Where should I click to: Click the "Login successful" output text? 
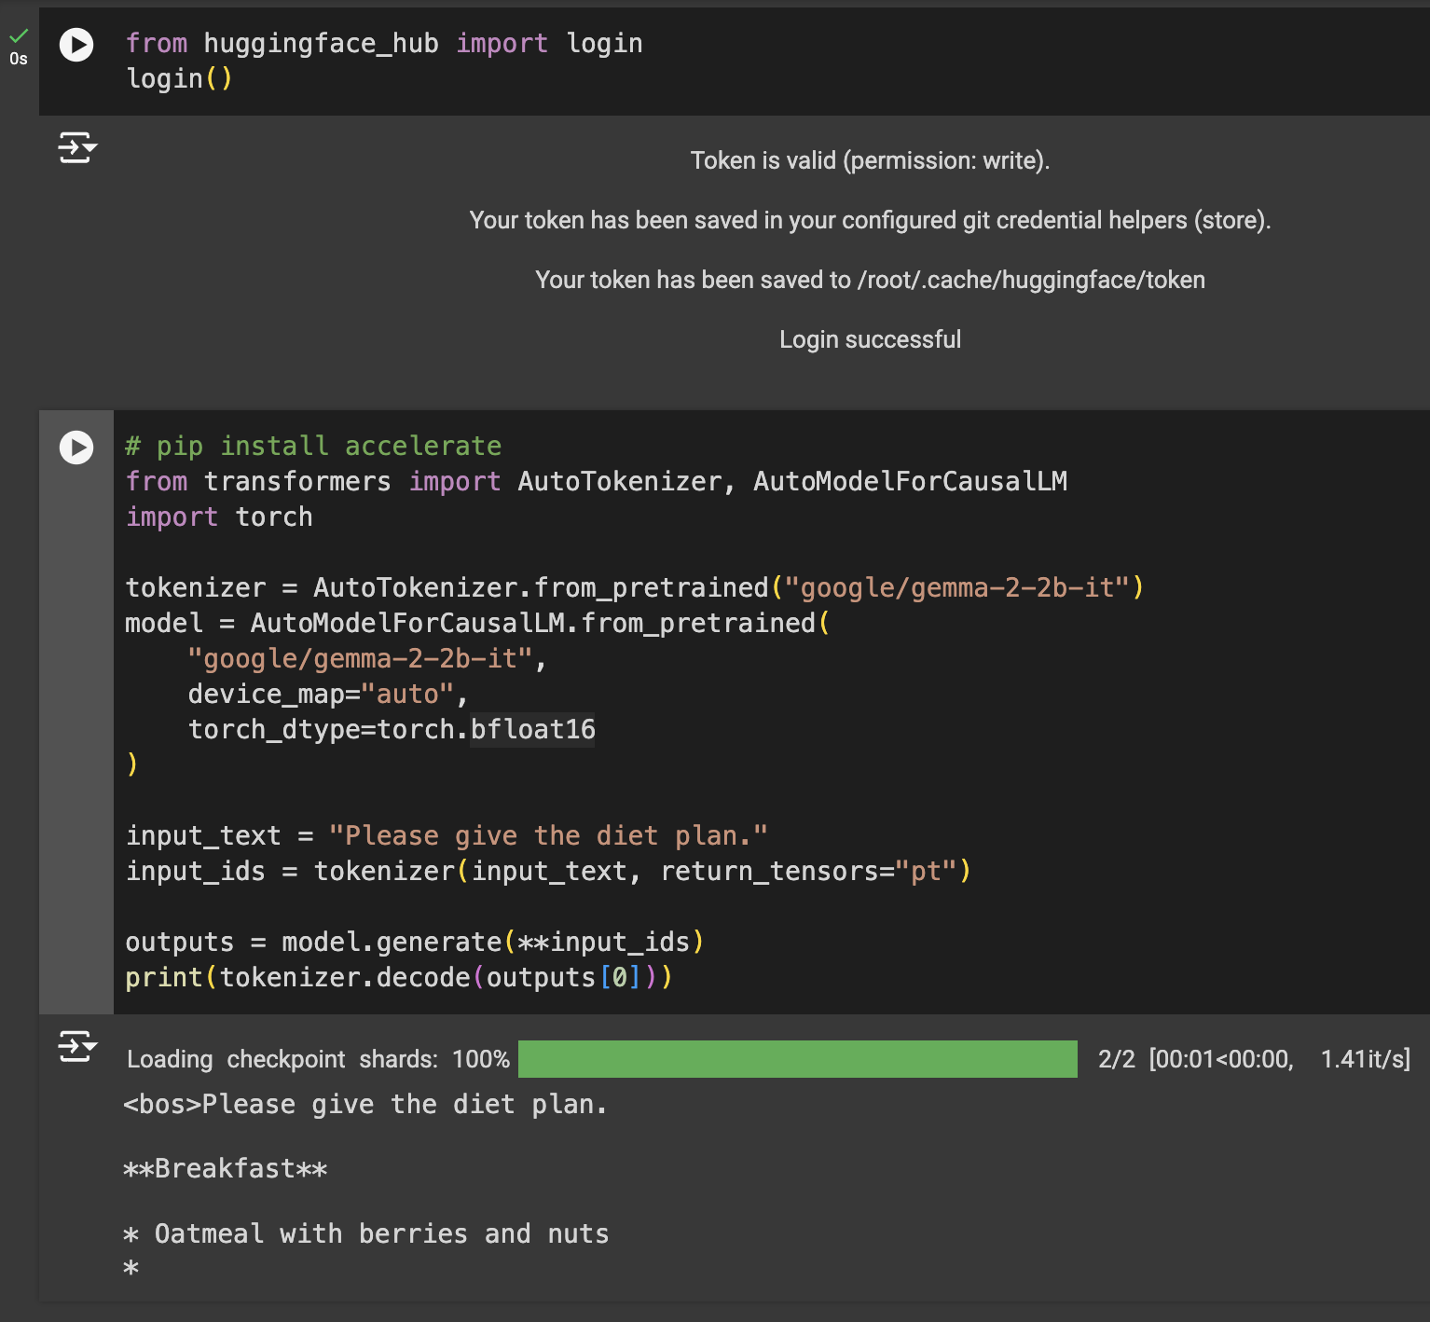click(x=870, y=339)
